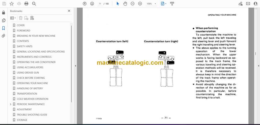The image size is (260, 125).
Task: Jump to the SAFETY HINTS bookmark
Action: point(25,46)
